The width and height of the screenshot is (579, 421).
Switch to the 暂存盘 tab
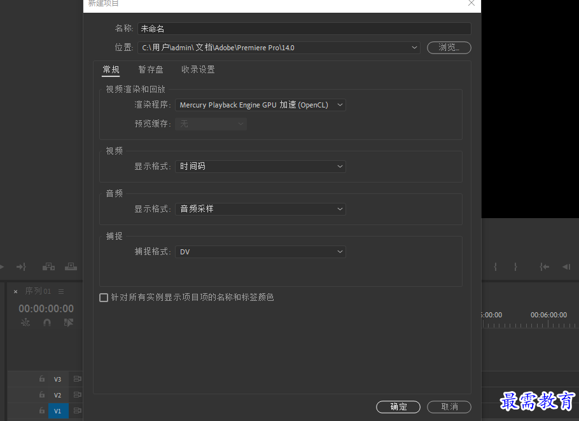coord(151,69)
